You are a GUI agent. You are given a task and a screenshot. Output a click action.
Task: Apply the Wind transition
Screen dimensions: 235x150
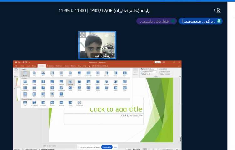[52, 82]
